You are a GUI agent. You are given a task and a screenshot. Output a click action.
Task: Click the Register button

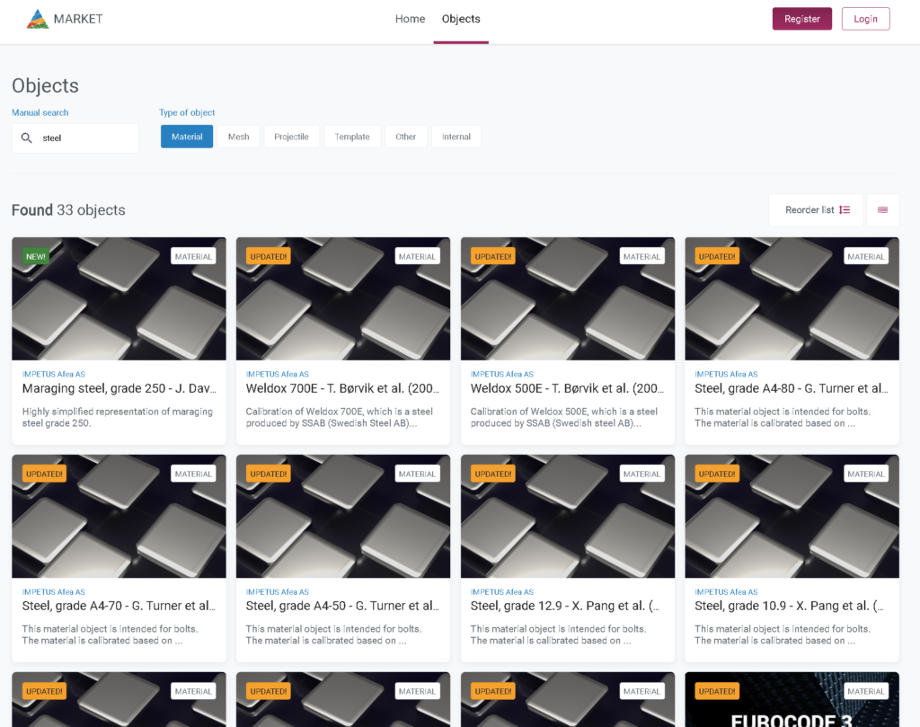coord(801,19)
